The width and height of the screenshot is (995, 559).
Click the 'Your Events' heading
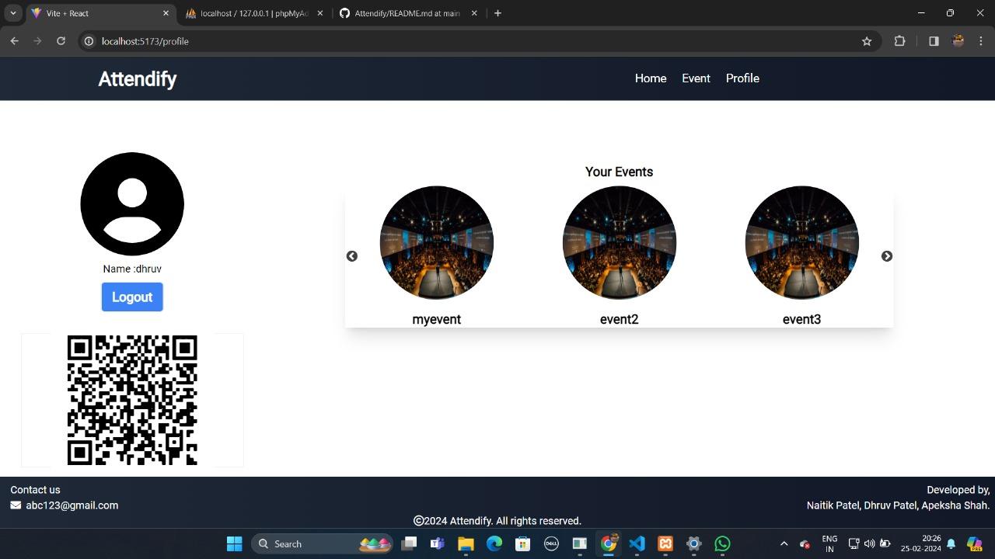pos(619,172)
